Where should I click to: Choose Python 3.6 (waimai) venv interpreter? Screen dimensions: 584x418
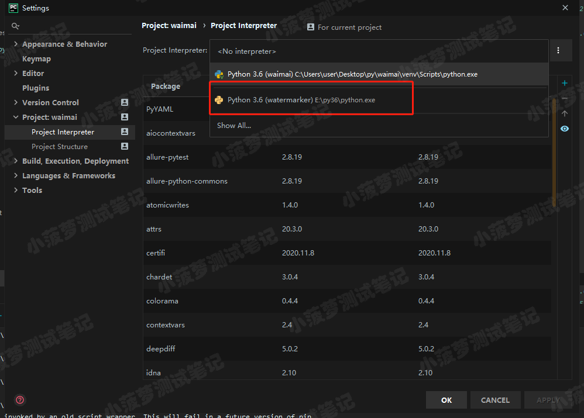point(379,74)
